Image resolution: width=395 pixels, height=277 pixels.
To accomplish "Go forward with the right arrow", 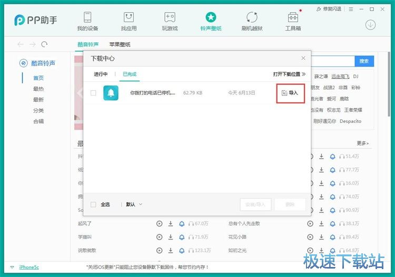I will (33, 44).
